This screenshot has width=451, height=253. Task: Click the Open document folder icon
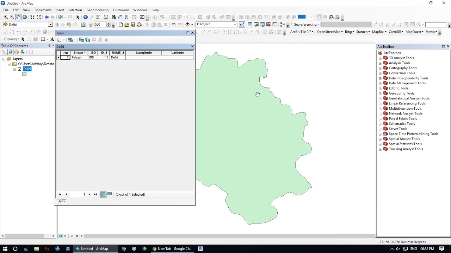[x=126, y=25]
